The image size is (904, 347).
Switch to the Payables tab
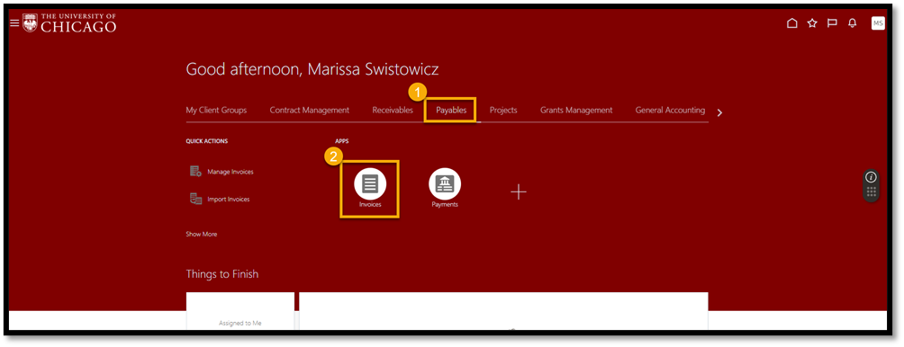451,110
